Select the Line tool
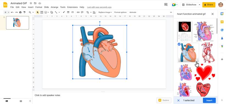This screenshot has width=226, height=104. tap(56, 12)
